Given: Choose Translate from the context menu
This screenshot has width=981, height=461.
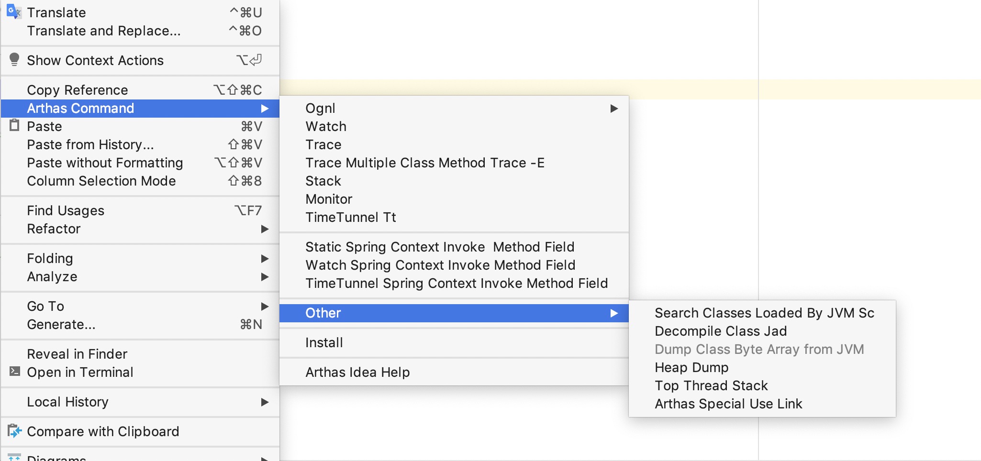Looking at the screenshot, I should 140,12.
